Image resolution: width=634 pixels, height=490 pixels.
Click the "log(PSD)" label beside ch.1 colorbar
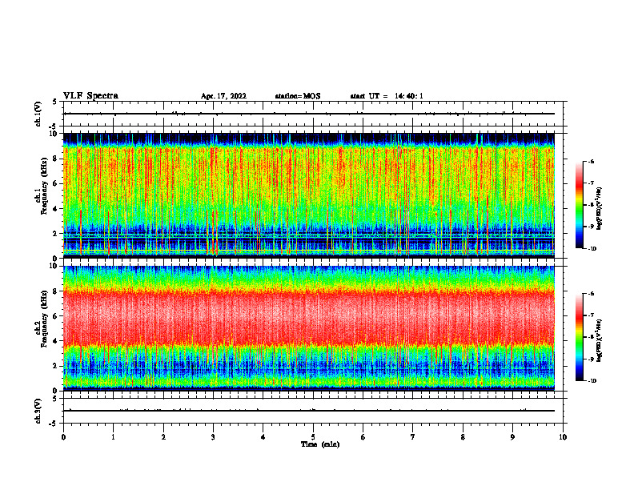599,209
